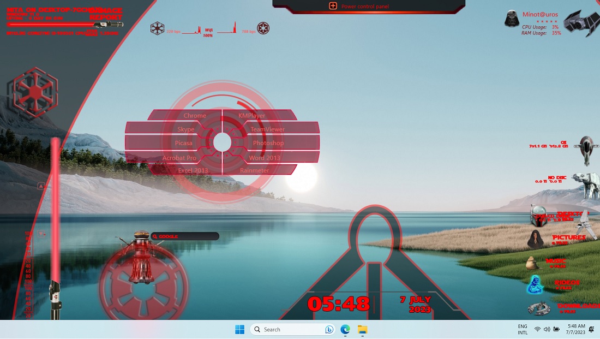Open Pictures via the hooded Anakin icon
Screen dimensions: 600x339
click(536, 240)
